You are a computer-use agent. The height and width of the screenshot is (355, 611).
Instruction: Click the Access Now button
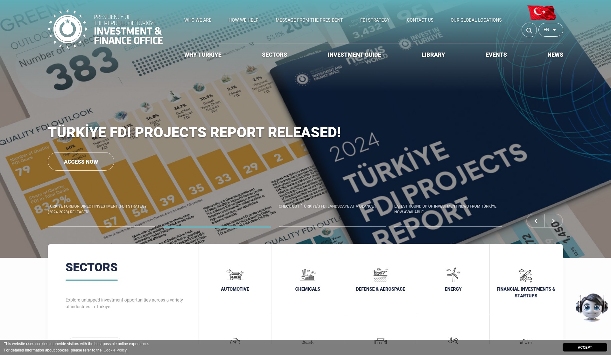click(x=81, y=161)
